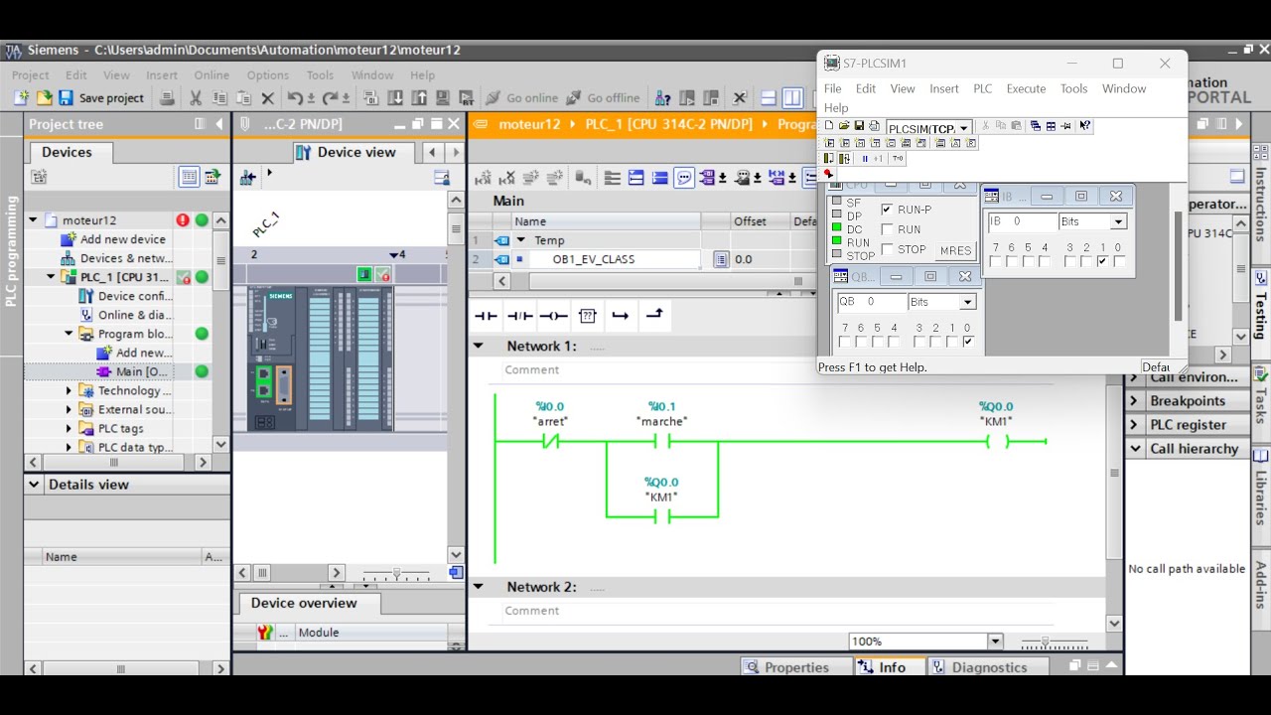Click the upload from device icon

[419, 98]
